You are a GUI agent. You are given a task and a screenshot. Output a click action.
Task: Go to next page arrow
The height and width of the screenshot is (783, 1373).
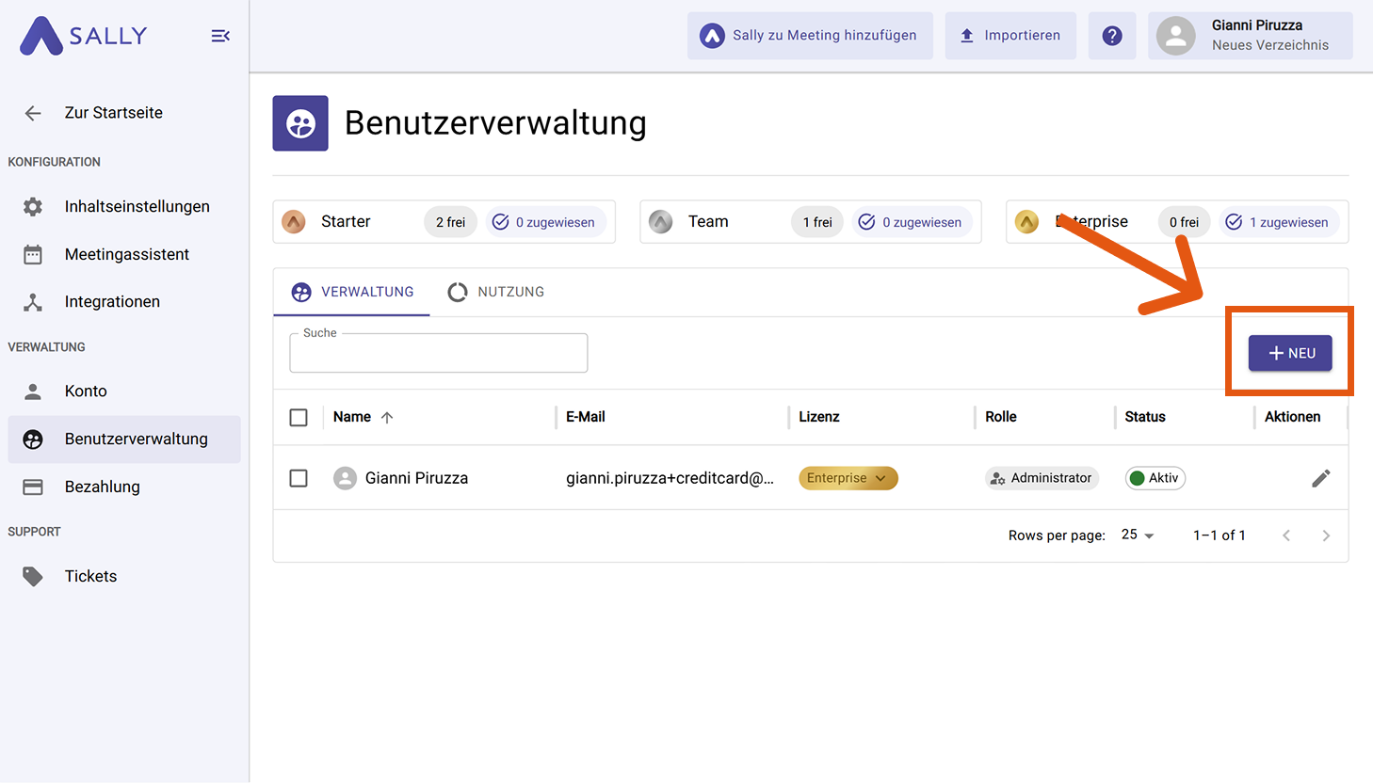1326,535
